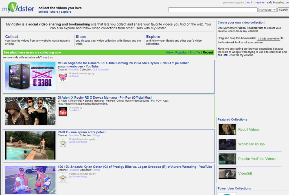This screenshot has width=289, height=195.
Task: Open the Explore heading link
Action: click(x=153, y=37)
